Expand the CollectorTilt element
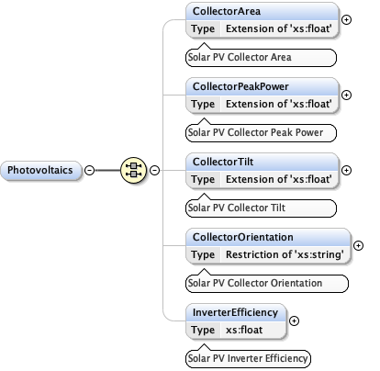Screen dimensions: 380x371 (346, 171)
